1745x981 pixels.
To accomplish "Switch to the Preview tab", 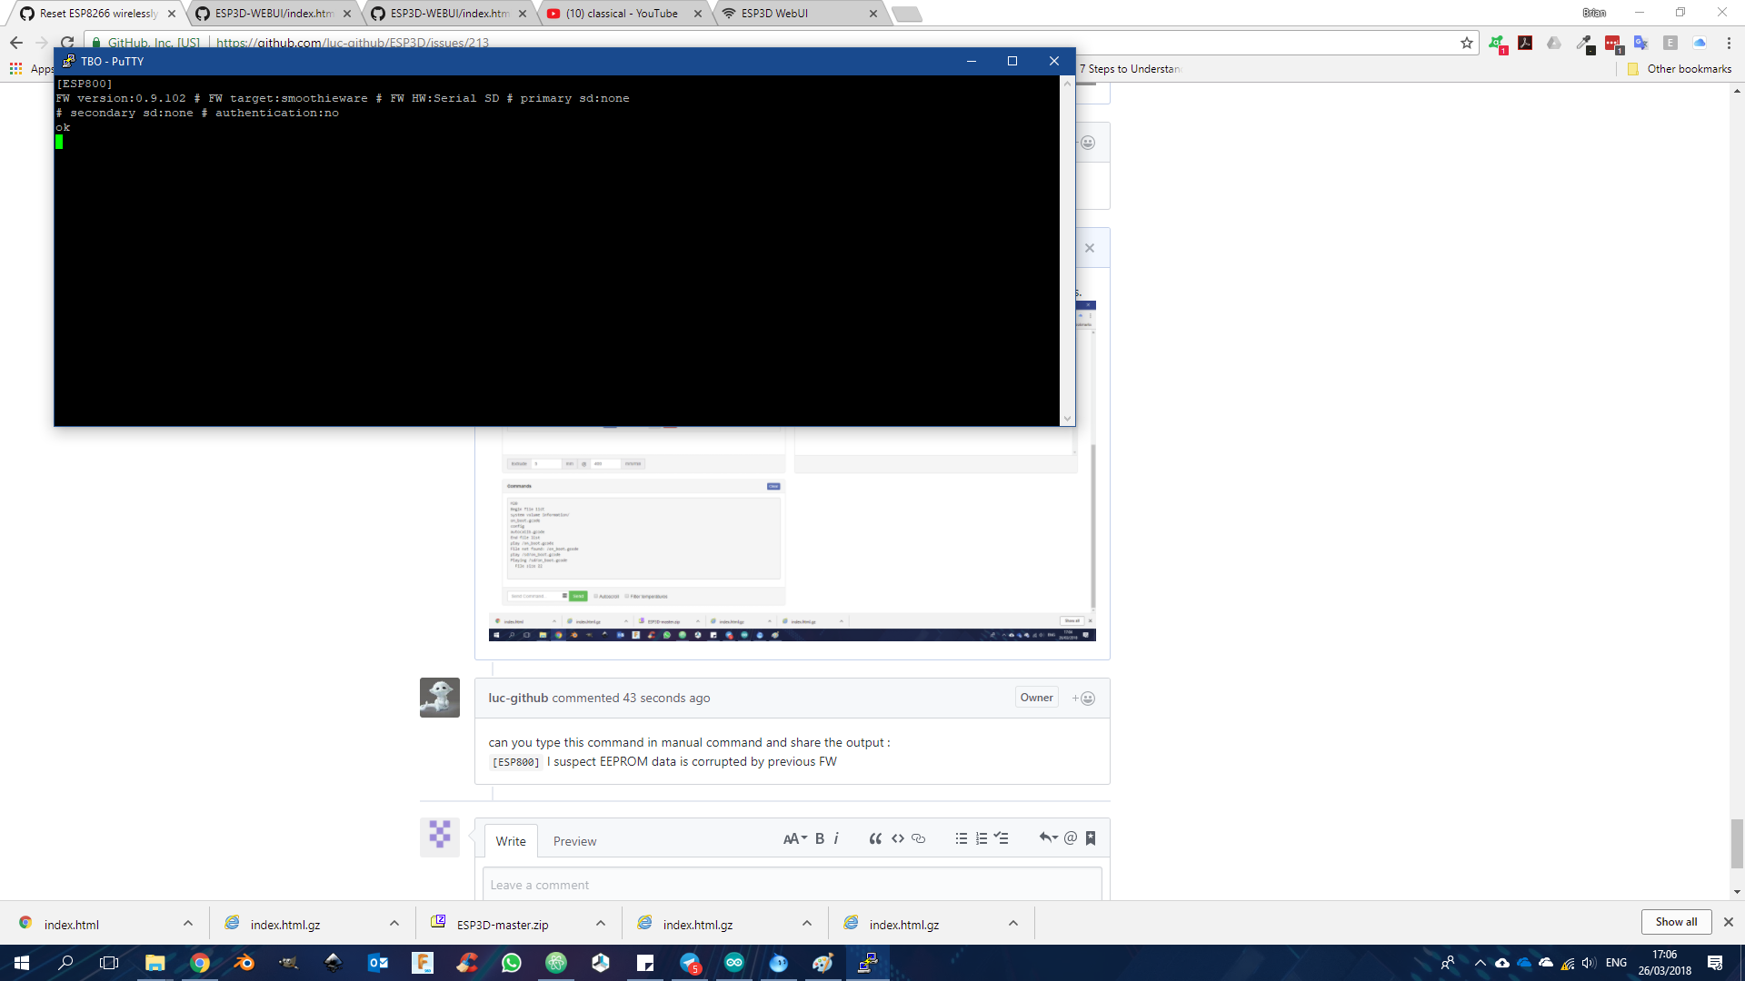I will (574, 841).
